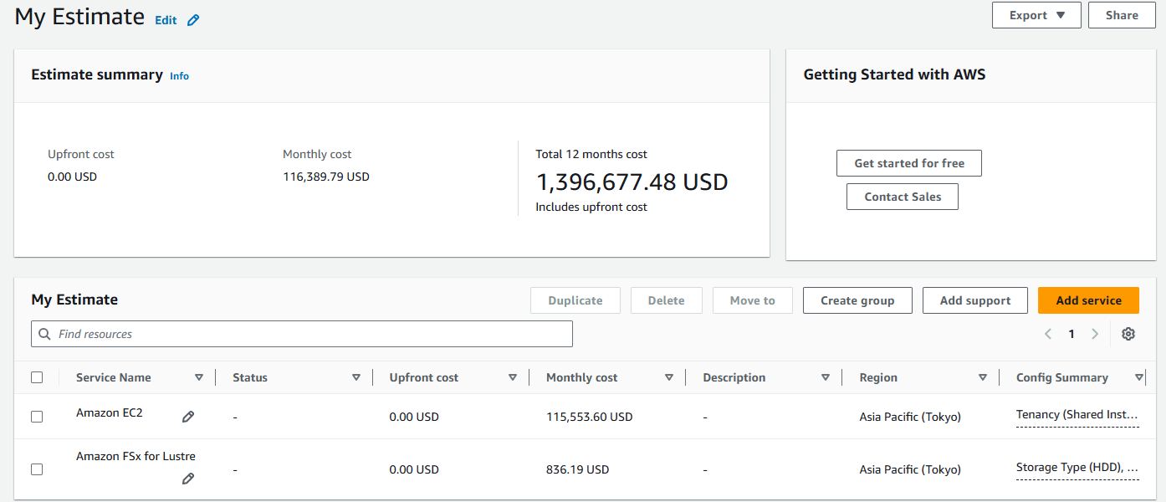This screenshot has height=502, width=1166.
Task: Go to the previous page arrow
Action: point(1048,334)
